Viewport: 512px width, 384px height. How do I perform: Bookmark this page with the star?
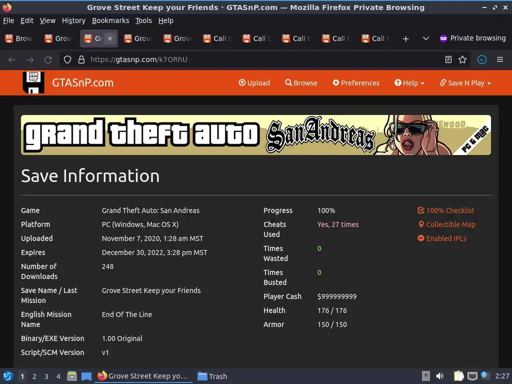point(462,60)
